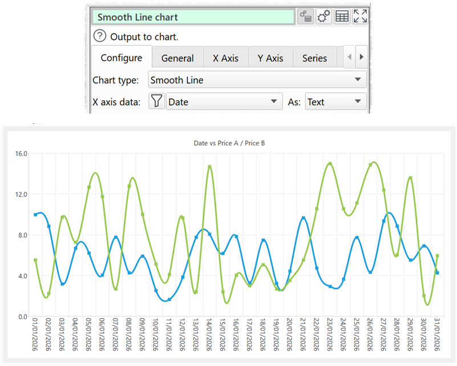This screenshot has width=457, height=366.
Task: Select the Configure tab
Action: click(121, 58)
